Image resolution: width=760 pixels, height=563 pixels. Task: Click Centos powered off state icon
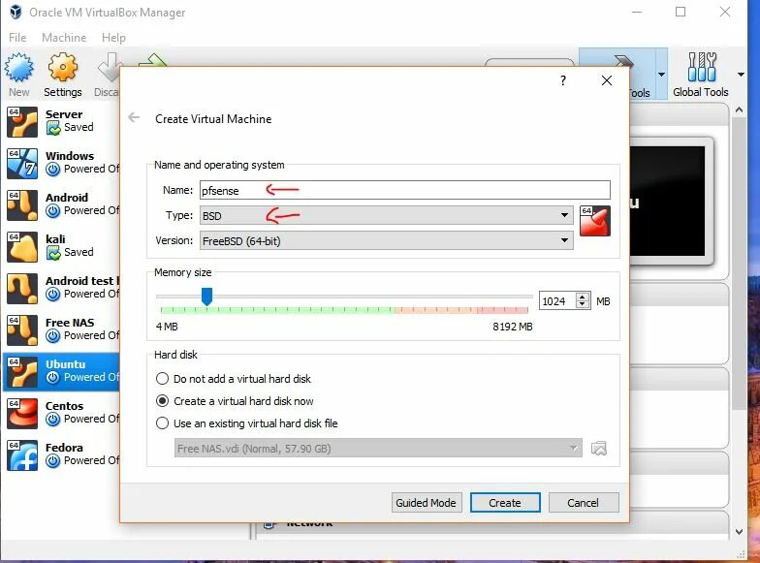coord(53,419)
